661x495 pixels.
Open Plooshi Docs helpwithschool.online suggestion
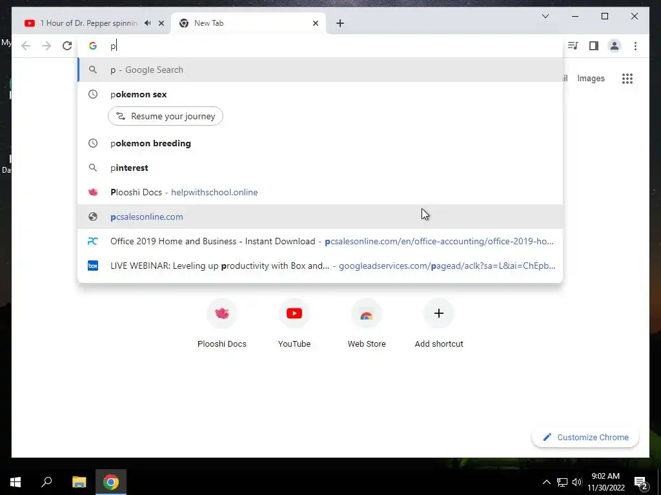[x=320, y=192]
